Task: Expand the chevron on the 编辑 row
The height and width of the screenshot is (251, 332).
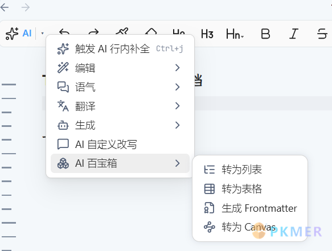Action: [x=178, y=68]
